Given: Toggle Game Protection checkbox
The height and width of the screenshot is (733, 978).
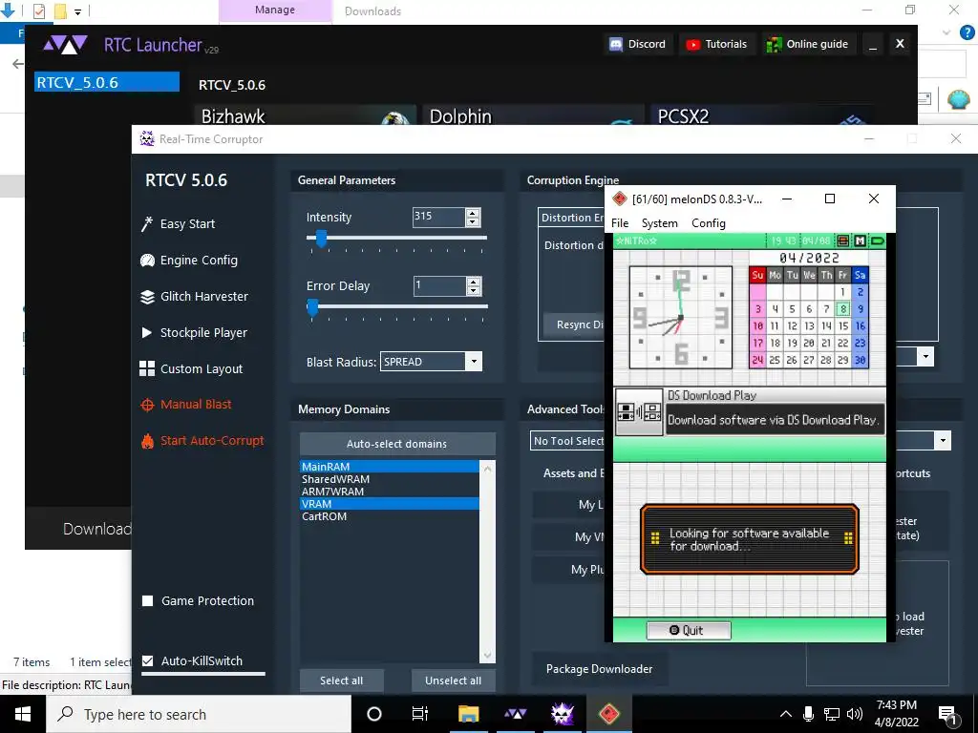Looking at the screenshot, I should [148, 601].
